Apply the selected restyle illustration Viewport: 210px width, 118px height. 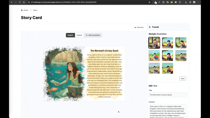(183, 78)
